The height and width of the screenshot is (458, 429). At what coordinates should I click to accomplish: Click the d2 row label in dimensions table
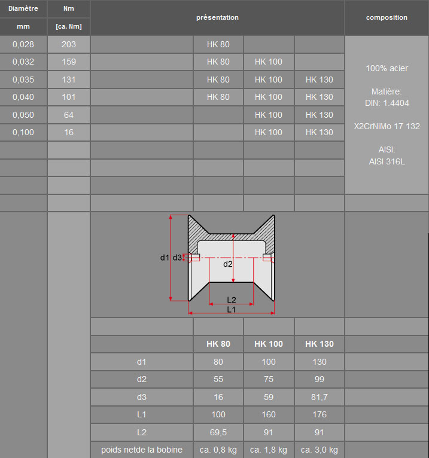click(x=141, y=380)
